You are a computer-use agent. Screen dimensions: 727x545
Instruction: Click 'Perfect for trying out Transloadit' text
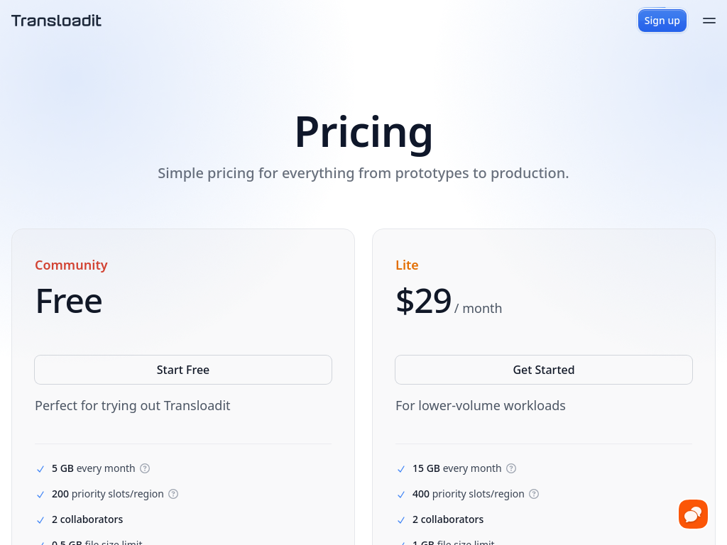point(133,406)
